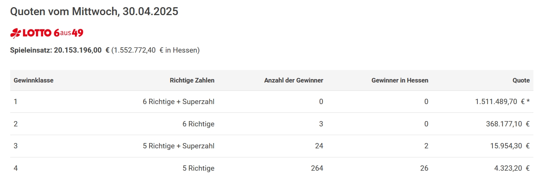Click the red clover icon in logo
Image resolution: width=541 pixels, height=179 pixels.
pyautogui.click(x=16, y=33)
